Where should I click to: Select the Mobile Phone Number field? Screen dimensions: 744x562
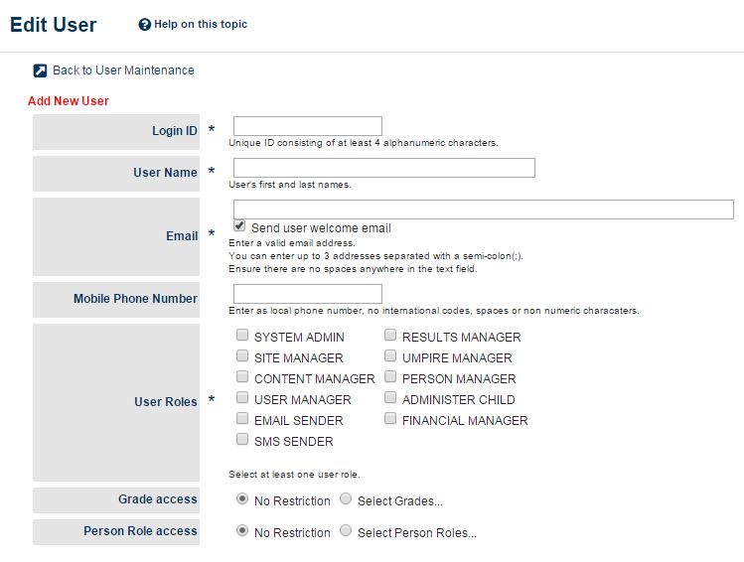(308, 294)
